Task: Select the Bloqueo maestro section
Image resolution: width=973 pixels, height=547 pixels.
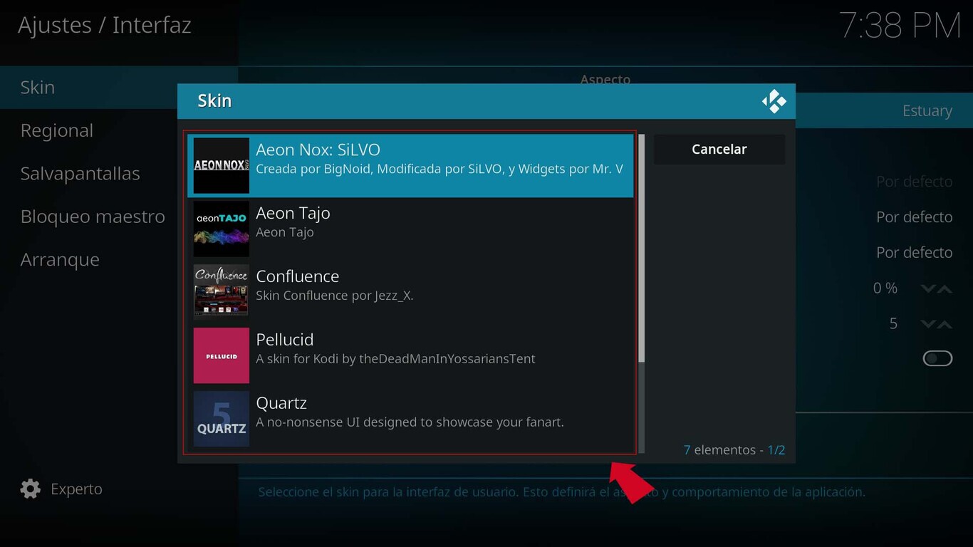Action: click(x=93, y=217)
